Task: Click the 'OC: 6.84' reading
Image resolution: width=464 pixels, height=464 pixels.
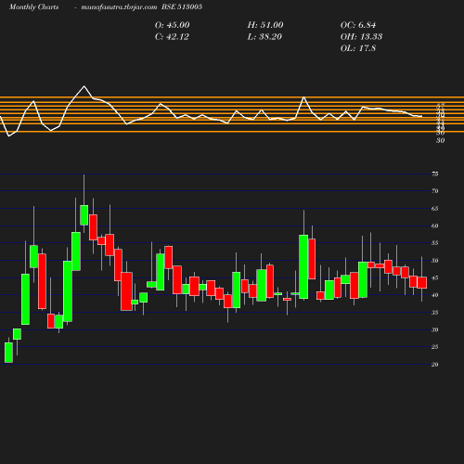Action: point(358,25)
